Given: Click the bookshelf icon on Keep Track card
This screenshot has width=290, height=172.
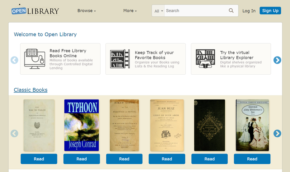Looking at the screenshot, I should tap(120, 59).
